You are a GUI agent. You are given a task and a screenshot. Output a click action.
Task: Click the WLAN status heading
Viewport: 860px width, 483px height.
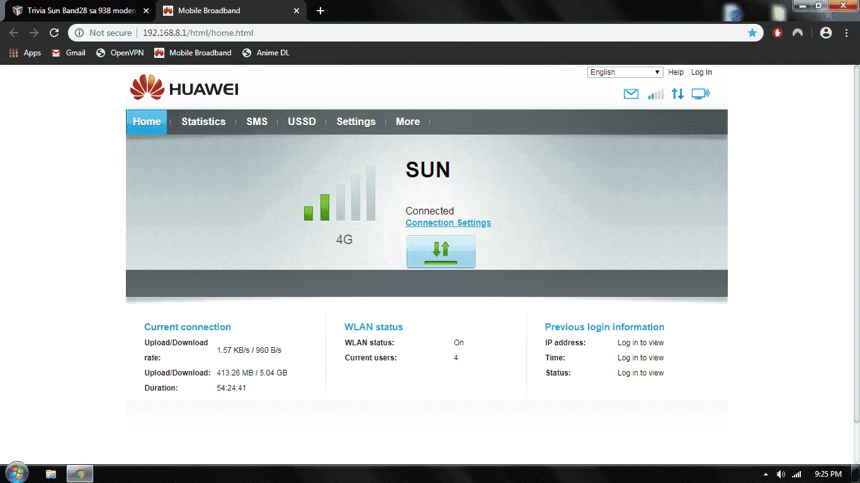(373, 327)
